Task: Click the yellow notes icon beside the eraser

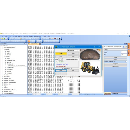Action: [x=53, y=39]
